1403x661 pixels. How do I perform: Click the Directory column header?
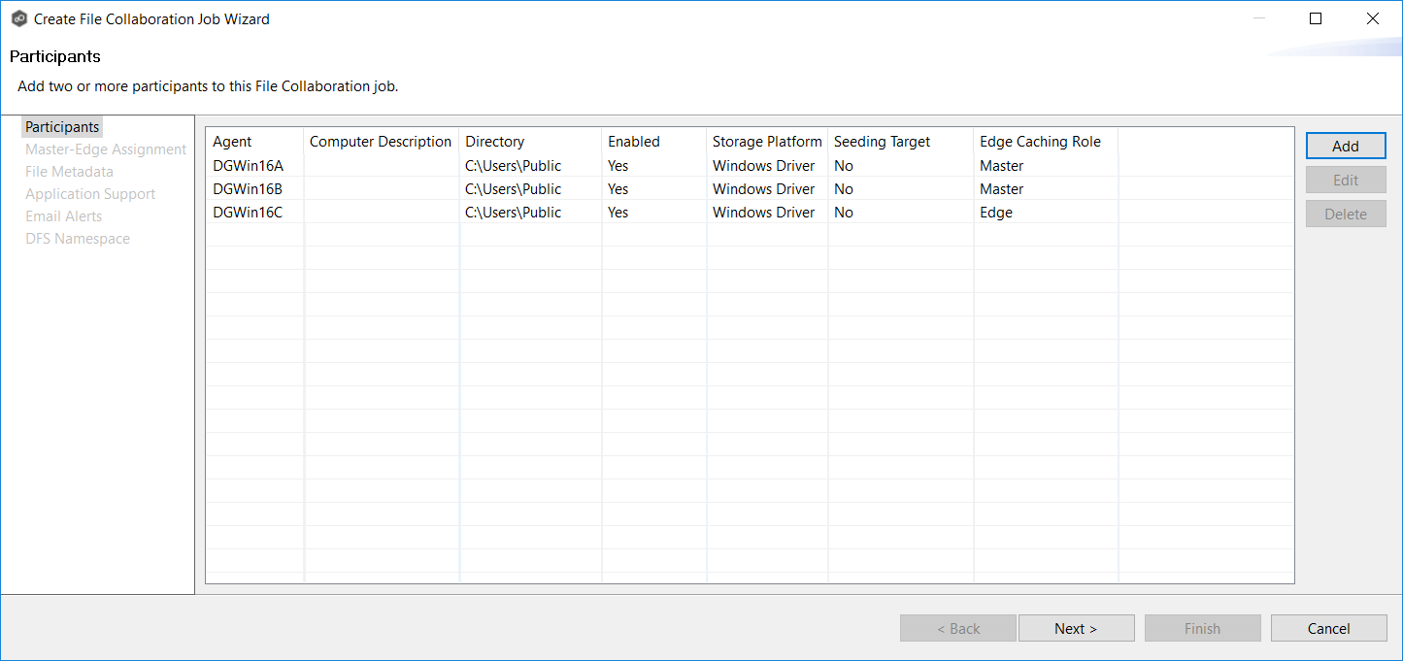pyautogui.click(x=495, y=142)
